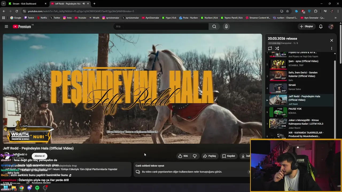Open the YouTube hamburger guide menu

point(6,26)
